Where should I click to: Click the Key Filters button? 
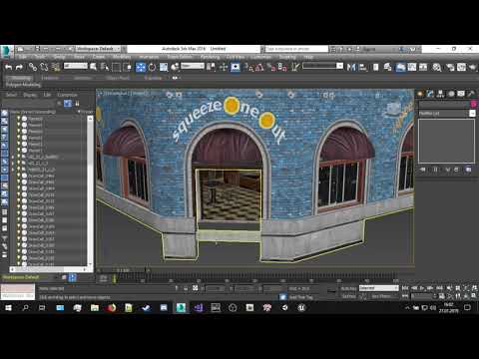[381, 296]
